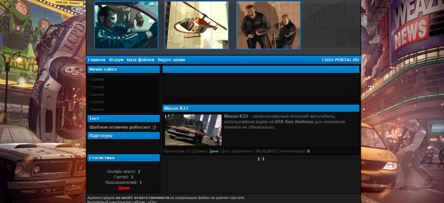Click the Партнеры block header
The height and width of the screenshot is (203, 444).
pos(124,136)
